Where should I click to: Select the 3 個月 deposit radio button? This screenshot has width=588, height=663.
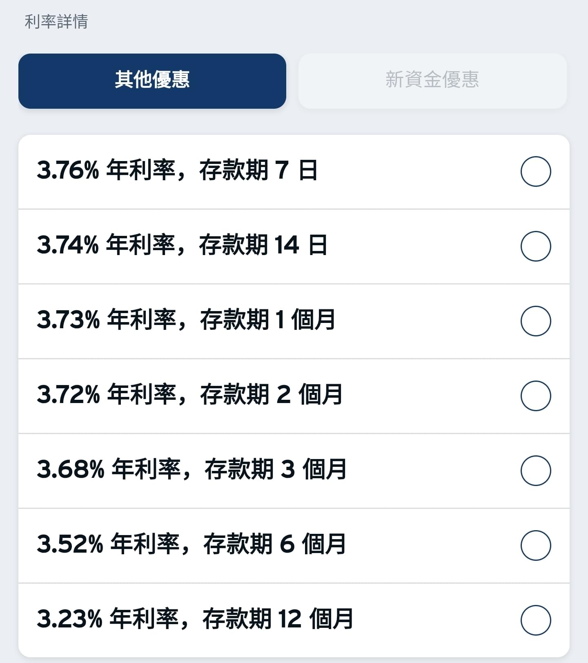[x=536, y=470]
